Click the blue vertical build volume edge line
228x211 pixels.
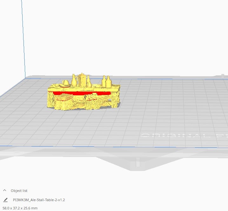point(23,38)
